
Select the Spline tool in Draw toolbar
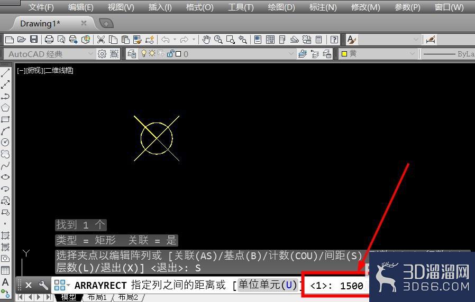tap(5, 165)
